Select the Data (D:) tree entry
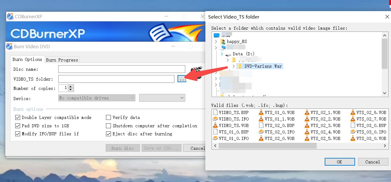The image size is (391, 182). click(244, 54)
